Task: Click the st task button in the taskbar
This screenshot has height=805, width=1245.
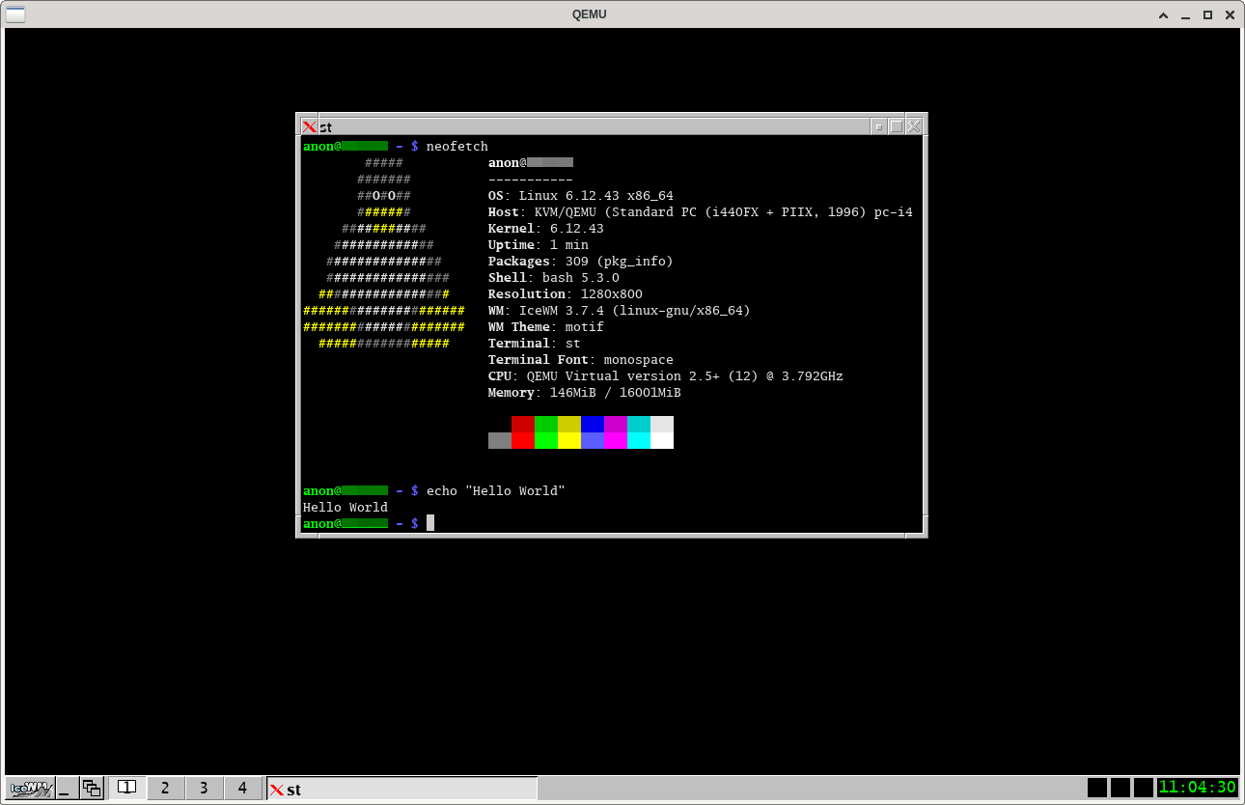Action: [401, 789]
